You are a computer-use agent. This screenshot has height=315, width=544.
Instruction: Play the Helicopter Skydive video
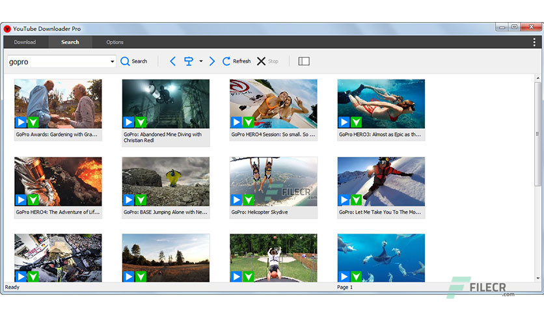[236, 200]
